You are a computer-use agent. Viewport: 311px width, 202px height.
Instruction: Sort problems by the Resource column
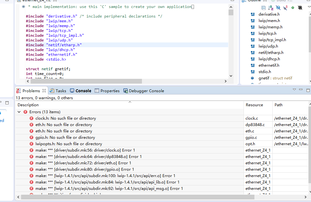click(258, 105)
